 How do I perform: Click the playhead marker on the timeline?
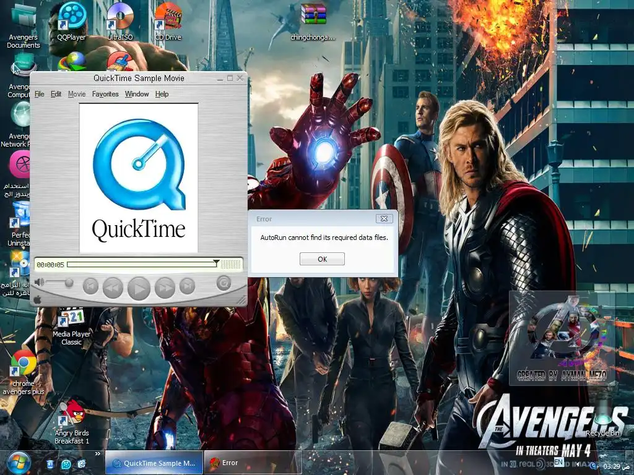(216, 263)
